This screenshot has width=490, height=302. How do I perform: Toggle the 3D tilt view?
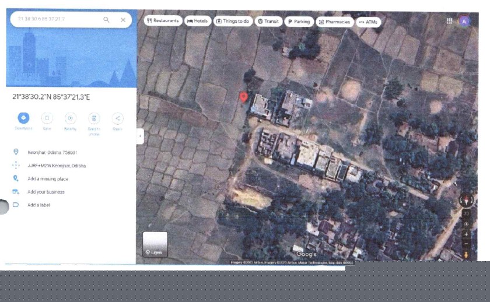(466, 214)
